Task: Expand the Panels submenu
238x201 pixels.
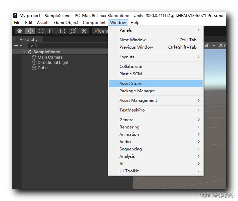Action: tap(156, 30)
